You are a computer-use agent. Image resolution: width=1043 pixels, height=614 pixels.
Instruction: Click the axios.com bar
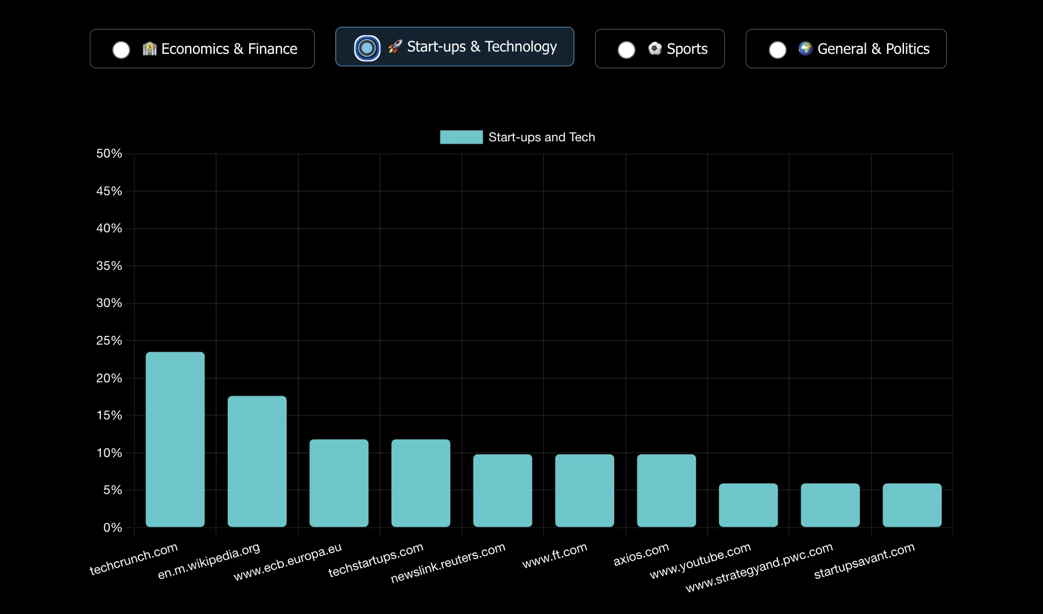pyautogui.click(x=666, y=491)
